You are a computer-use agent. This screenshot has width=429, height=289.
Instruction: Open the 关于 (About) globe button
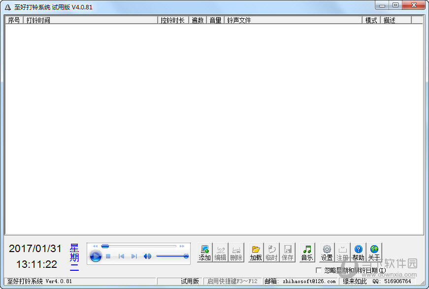(374, 253)
